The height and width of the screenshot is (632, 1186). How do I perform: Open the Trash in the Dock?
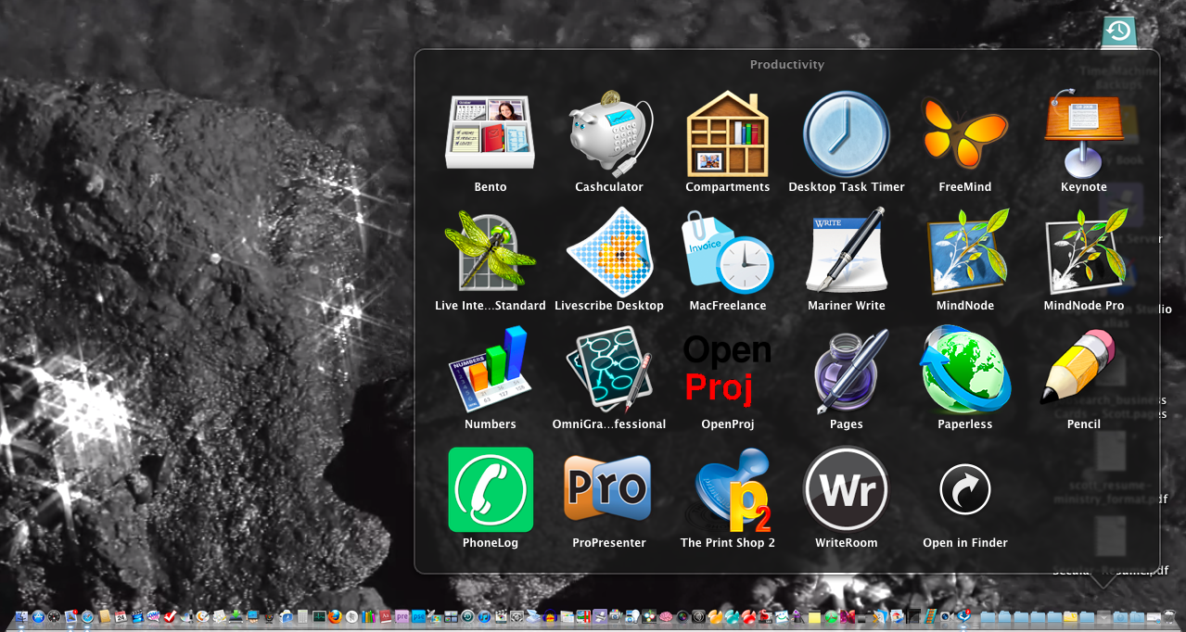[1168, 616]
